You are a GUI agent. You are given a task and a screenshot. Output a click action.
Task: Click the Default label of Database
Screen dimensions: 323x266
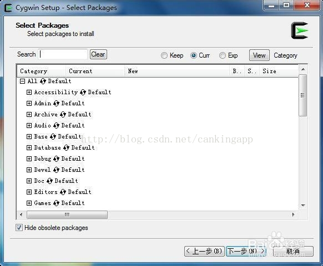83,148
